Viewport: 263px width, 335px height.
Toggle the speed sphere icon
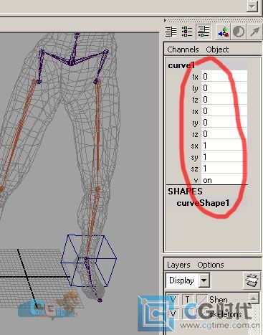point(239,32)
